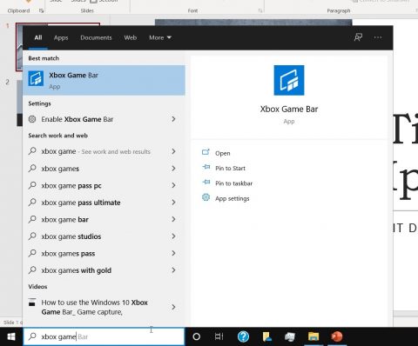Screen dimensions: 418x346
Task: Open the search feedback icon in header
Action: [x=358, y=37]
